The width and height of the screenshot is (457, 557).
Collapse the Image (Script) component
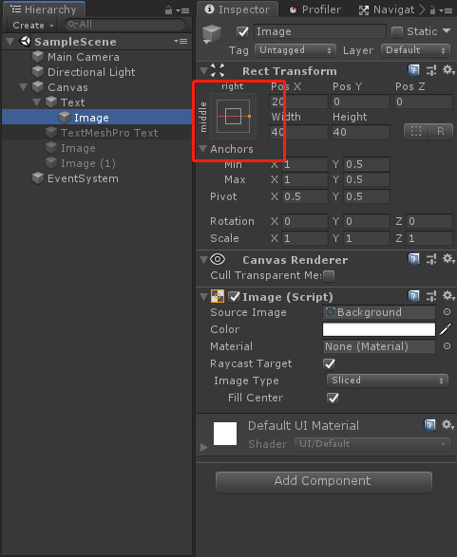coord(203,297)
